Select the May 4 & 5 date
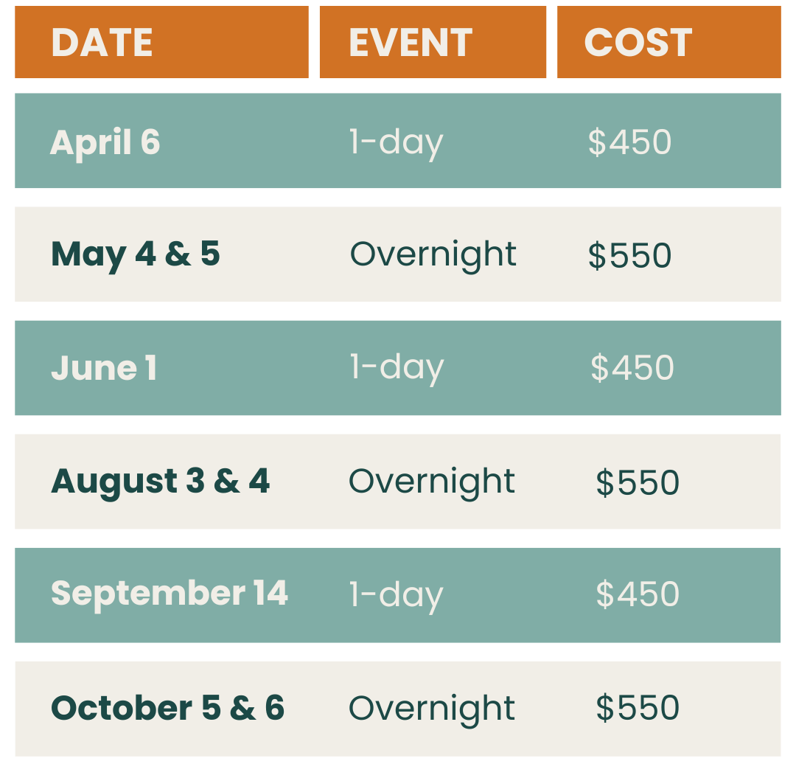Screen dimensions: 796x764 136,255
